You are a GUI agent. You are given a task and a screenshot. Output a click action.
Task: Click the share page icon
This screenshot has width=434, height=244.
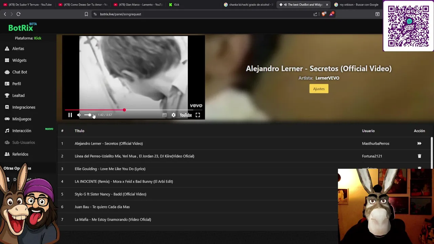pyautogui.click(x=315, y=14)
